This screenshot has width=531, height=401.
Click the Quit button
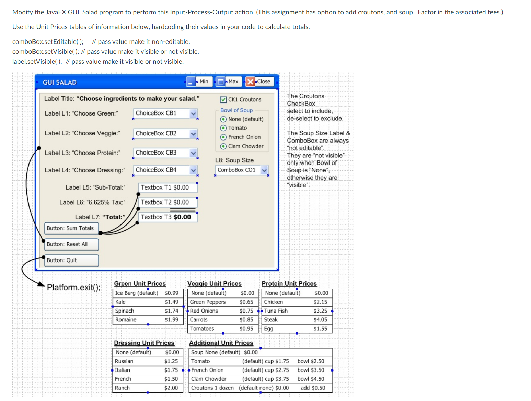coord(71,260)
